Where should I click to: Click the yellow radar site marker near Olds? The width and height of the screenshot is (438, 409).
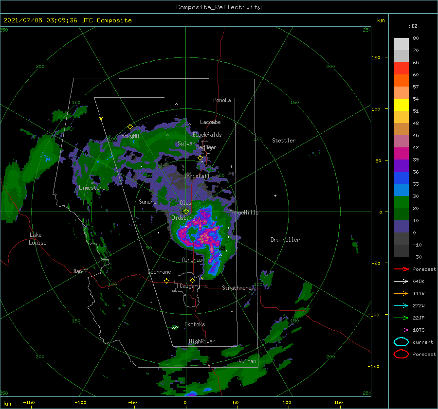186,212
